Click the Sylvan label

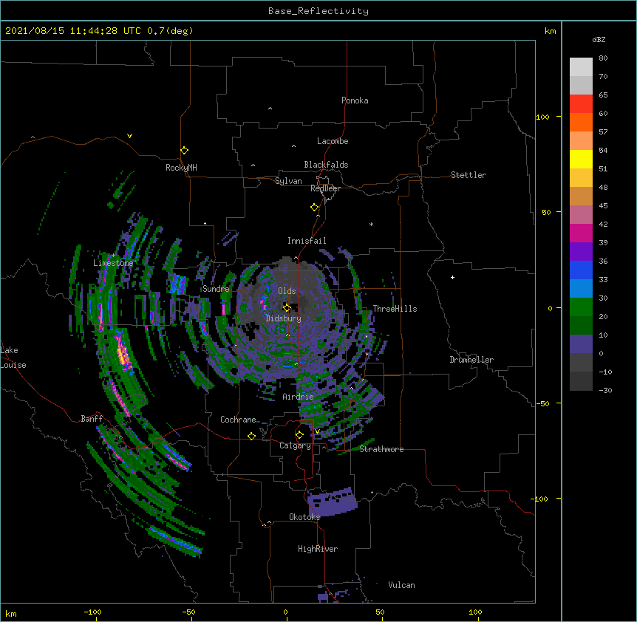(x=288, y=181)
